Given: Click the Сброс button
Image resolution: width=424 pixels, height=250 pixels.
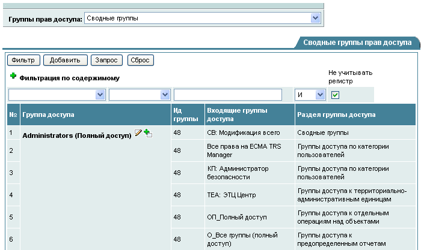Looking at the screenshot, I should [x=140, y=60].
